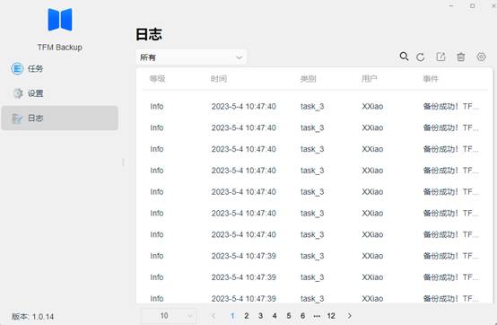Go to the next page arrow
The width and height of the screenshot is (497, 325).
tap(349, 316)
